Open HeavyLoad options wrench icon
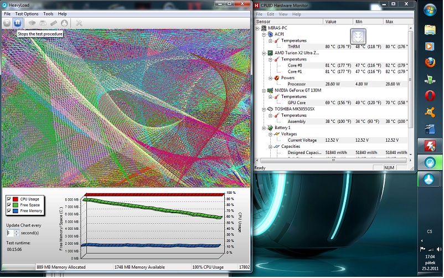The image size is (444, 278). 79,23
